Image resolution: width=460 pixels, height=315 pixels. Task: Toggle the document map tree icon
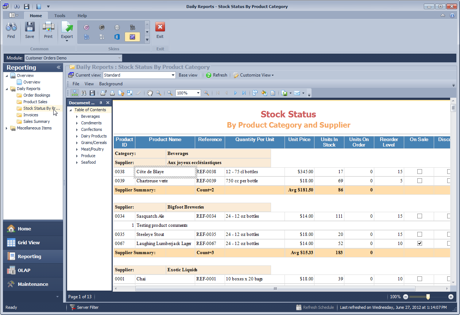tap(74, 93)
